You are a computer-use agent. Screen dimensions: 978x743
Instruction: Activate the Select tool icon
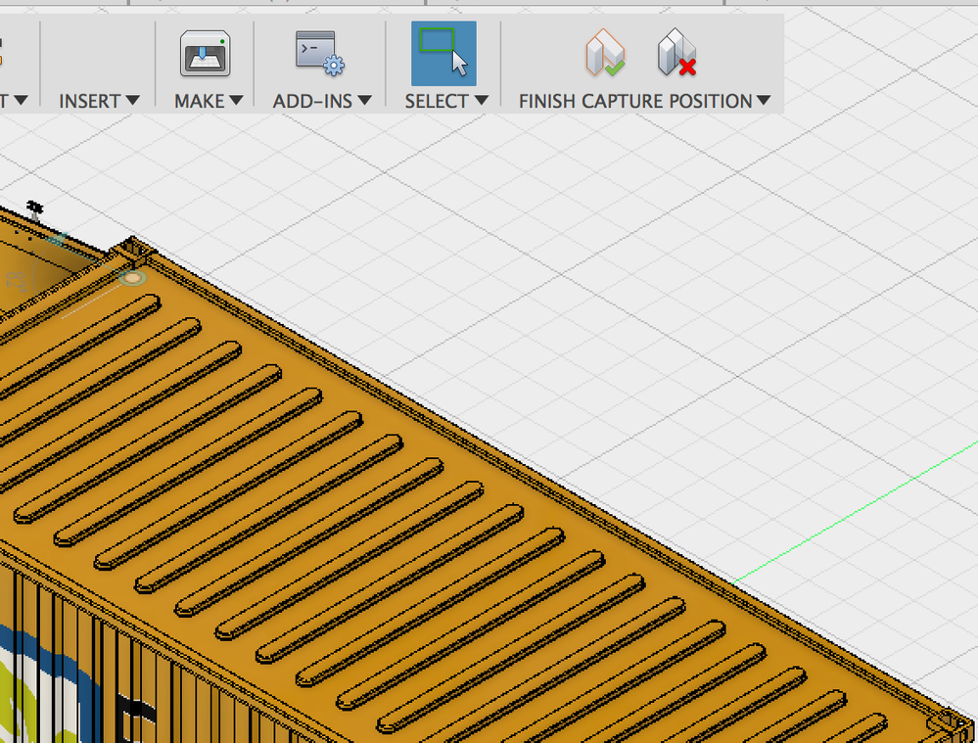click(443, 54)
